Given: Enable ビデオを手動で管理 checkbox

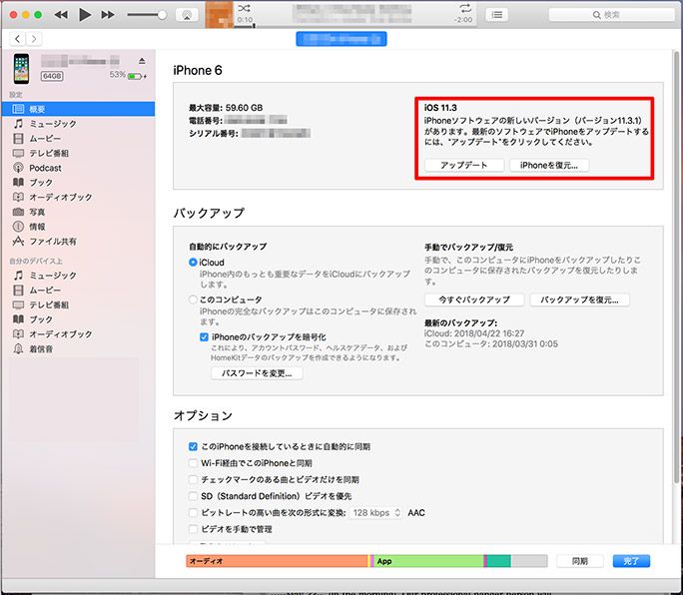Looking at the screenshot, I should click(193, 529).
